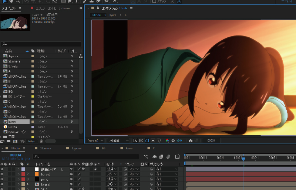
Task: Toggle visibility of the kyara layer
Action: tap(2, 184)
